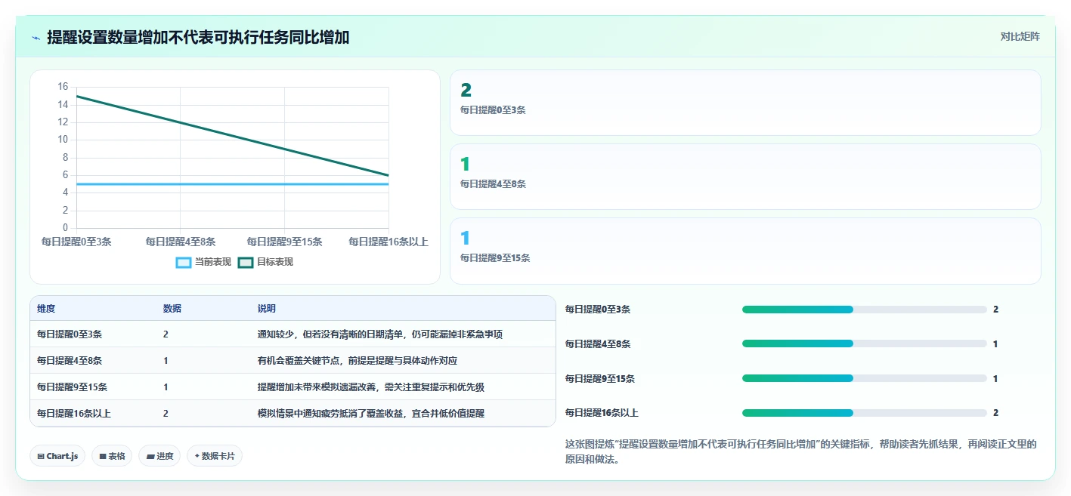The height and width of the screenshot is (496, 1071).
Task: Click progress bar for 每日提醒9至15条
Action: [865, 378]
